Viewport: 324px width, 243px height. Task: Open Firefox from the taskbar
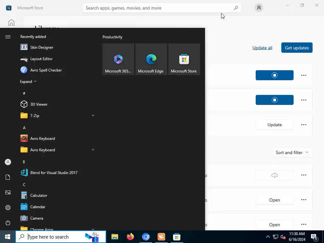coord(130,237)
